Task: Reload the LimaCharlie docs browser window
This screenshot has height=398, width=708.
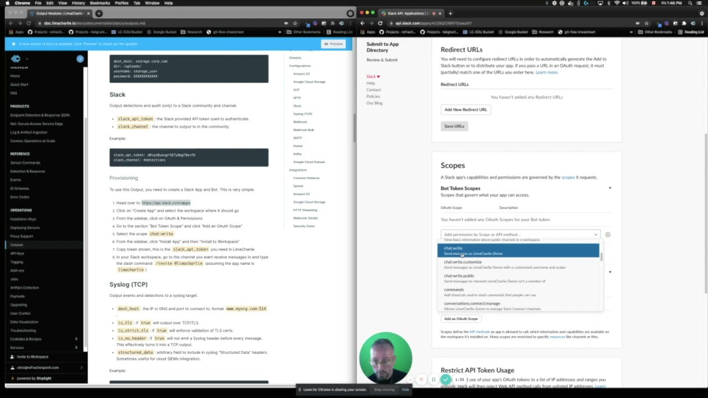Action: (29, 23)
